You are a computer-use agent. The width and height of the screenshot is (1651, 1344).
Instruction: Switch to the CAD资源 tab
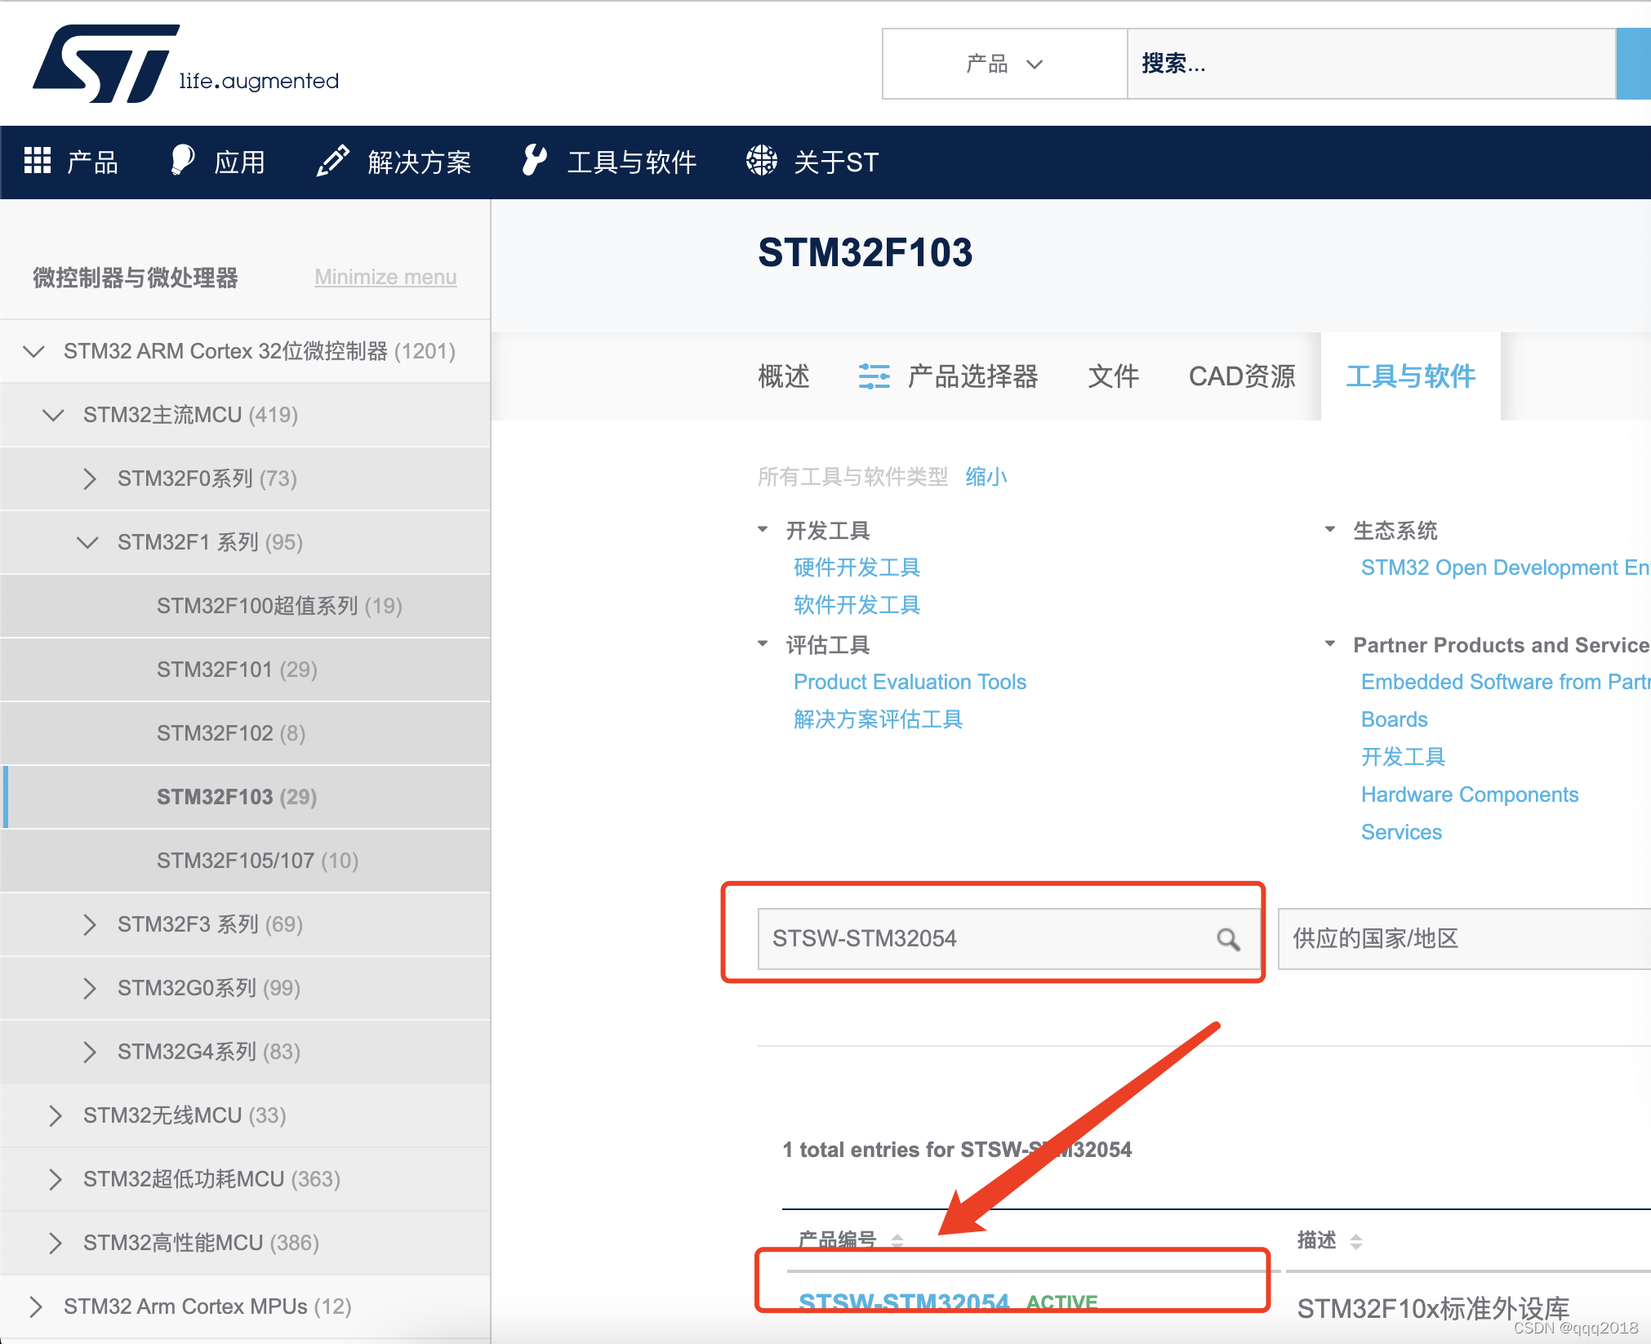coord(1242,376)
